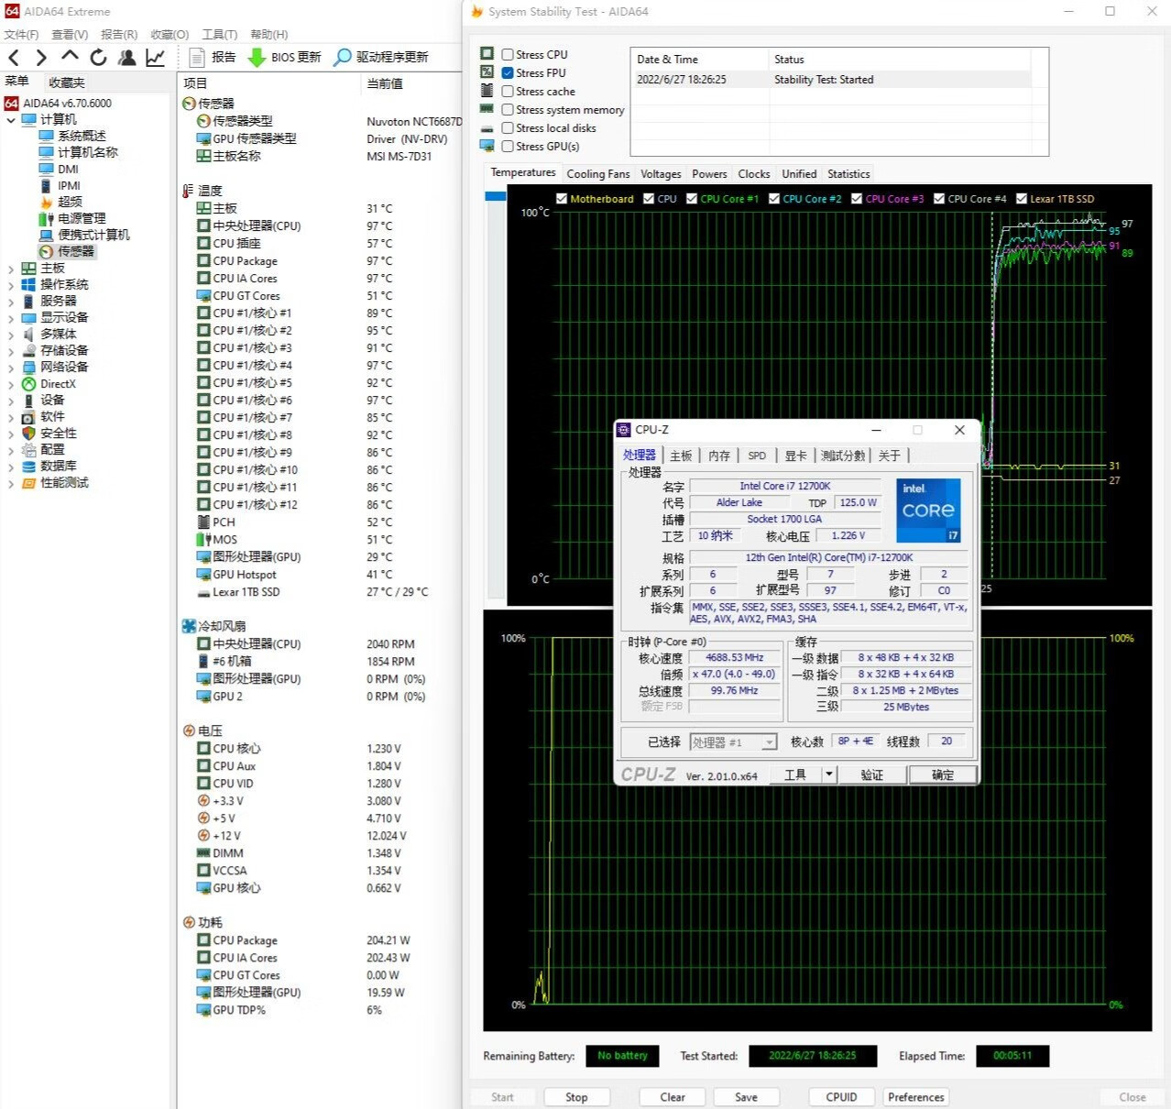Screen dimensions: 1171x1109
Task: Open the 帮助(H) menu
Action: 268,34
